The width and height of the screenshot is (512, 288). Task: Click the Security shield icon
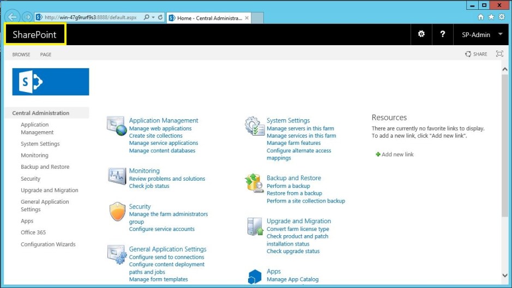(x=117, y=212)
